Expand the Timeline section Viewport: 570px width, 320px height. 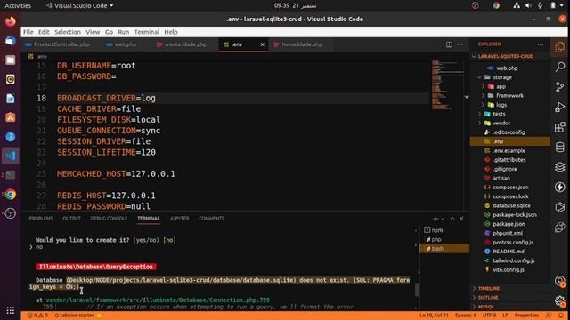(489, 288)
